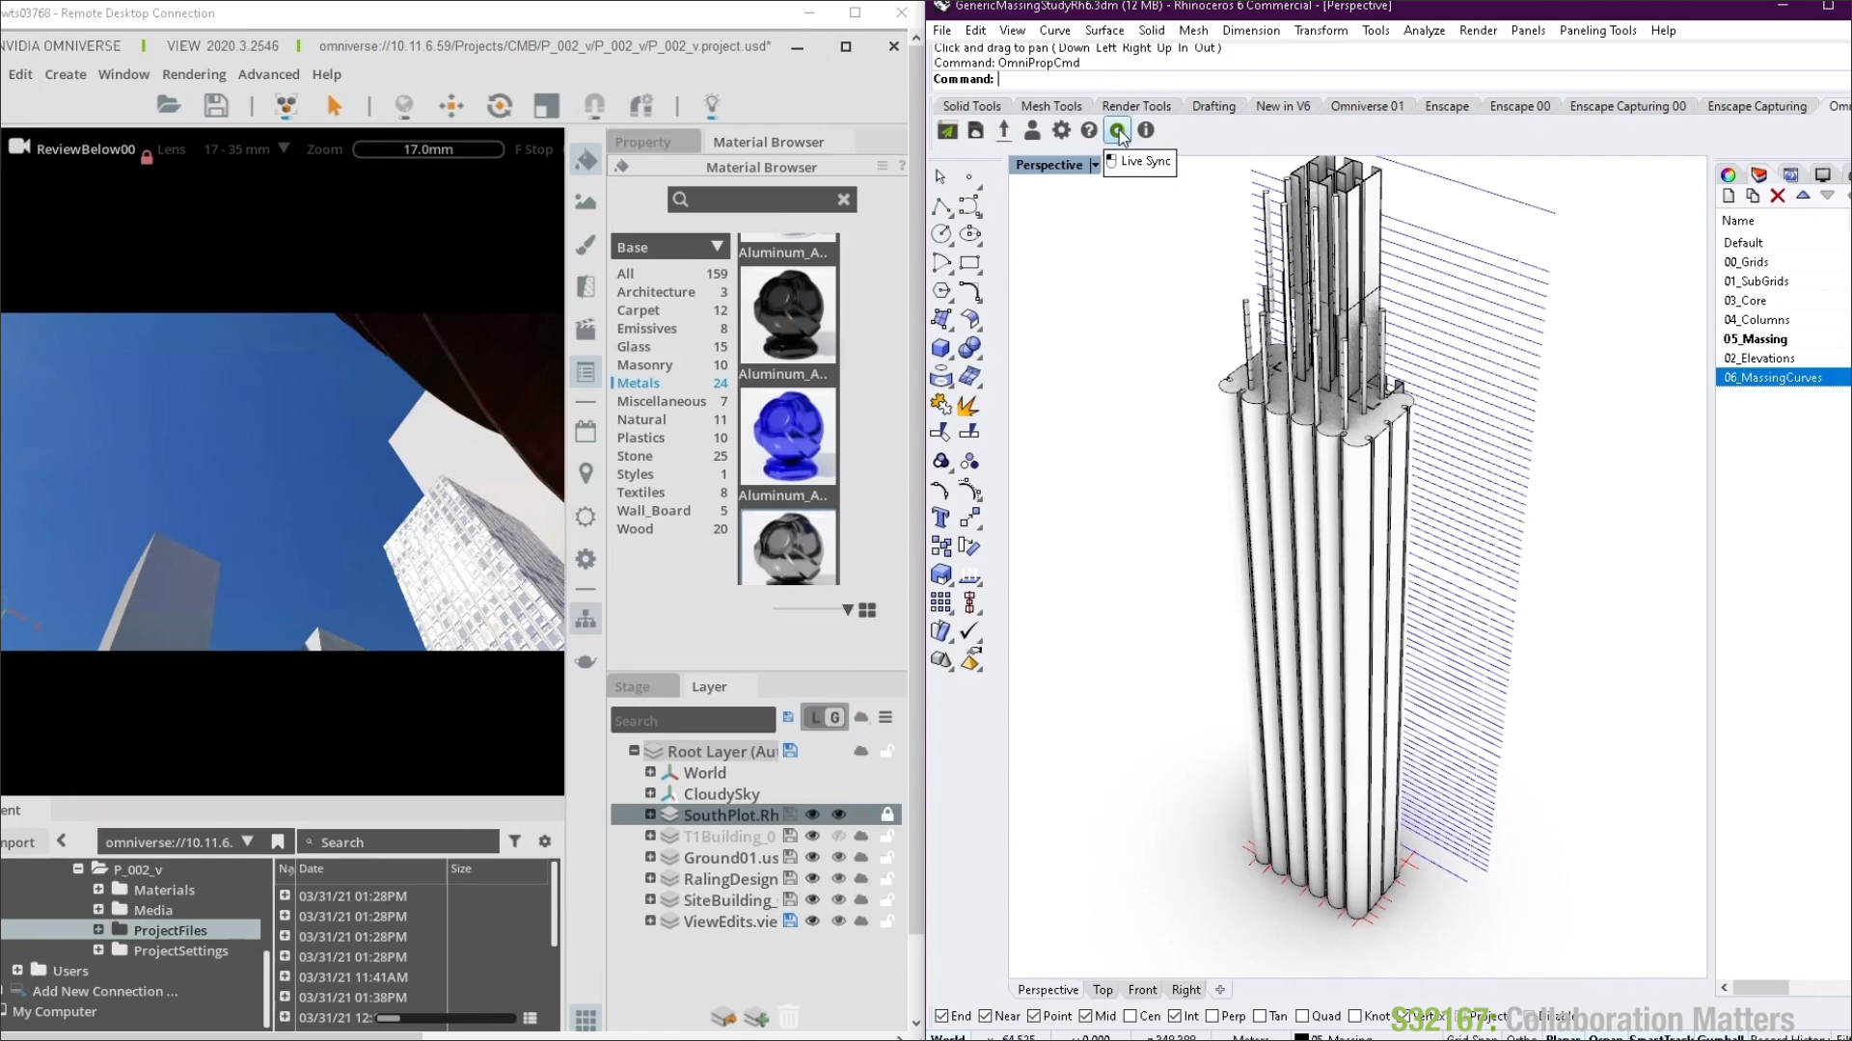
Task: Expand the CloudySky layer node
Action: tap(650, 793)
